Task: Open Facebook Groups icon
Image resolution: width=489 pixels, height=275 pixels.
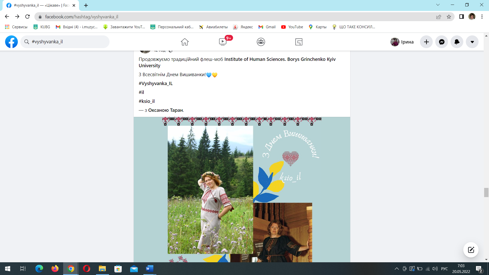Action: [261, 42]
